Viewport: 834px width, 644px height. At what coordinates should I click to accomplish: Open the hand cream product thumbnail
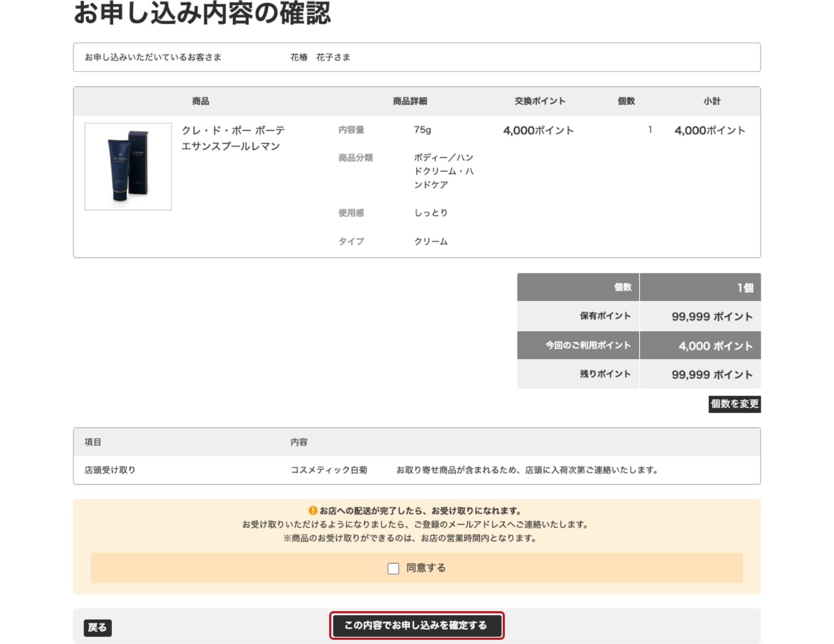[x=128, y=167]
